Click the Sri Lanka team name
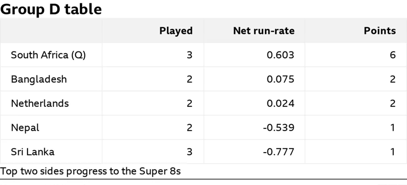Screen dimensions: 407x185 33,152
